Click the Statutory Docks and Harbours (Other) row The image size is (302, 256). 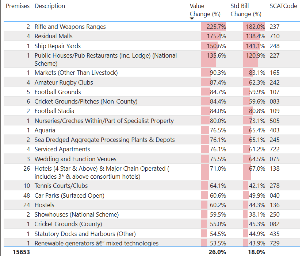(x=85, y=234)
